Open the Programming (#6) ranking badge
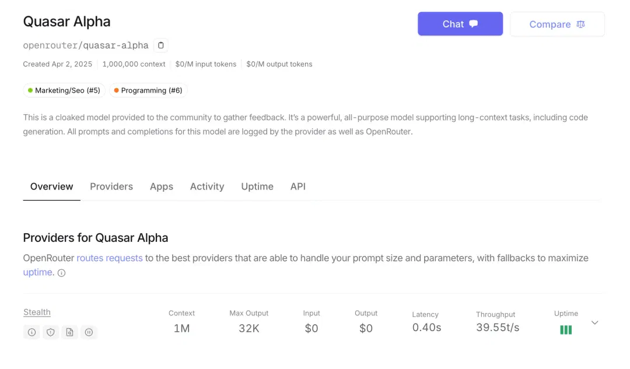Screen dimensions: 630x369 (148, 90)
